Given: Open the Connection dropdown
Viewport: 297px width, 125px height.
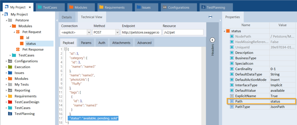Looking at the screenshot, I should click(x=89, y=32).
